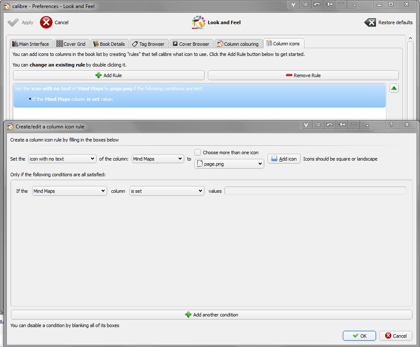Screen dimensions: 420x347
Task: Open the page.png icon dropdown
Action: coord(229,164)
